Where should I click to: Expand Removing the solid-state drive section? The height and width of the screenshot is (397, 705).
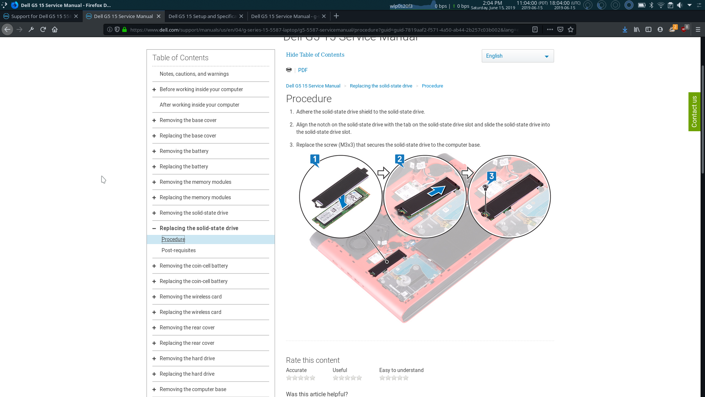(154, 213)
